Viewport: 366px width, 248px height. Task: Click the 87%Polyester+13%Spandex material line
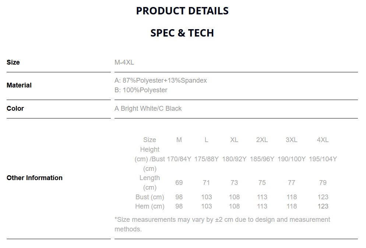click(x=161, y=80)
